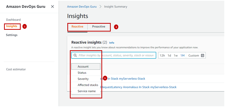The width and height of the screenshot is (225, 107).
Task: Select Insights in the sidebar
Action: pos(12,26)
